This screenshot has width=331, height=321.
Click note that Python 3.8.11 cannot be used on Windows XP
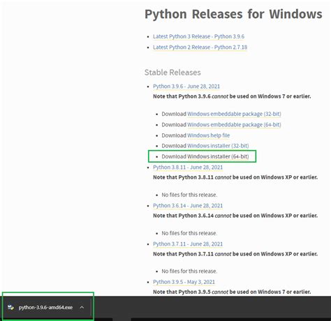click(x=235, y=177)
